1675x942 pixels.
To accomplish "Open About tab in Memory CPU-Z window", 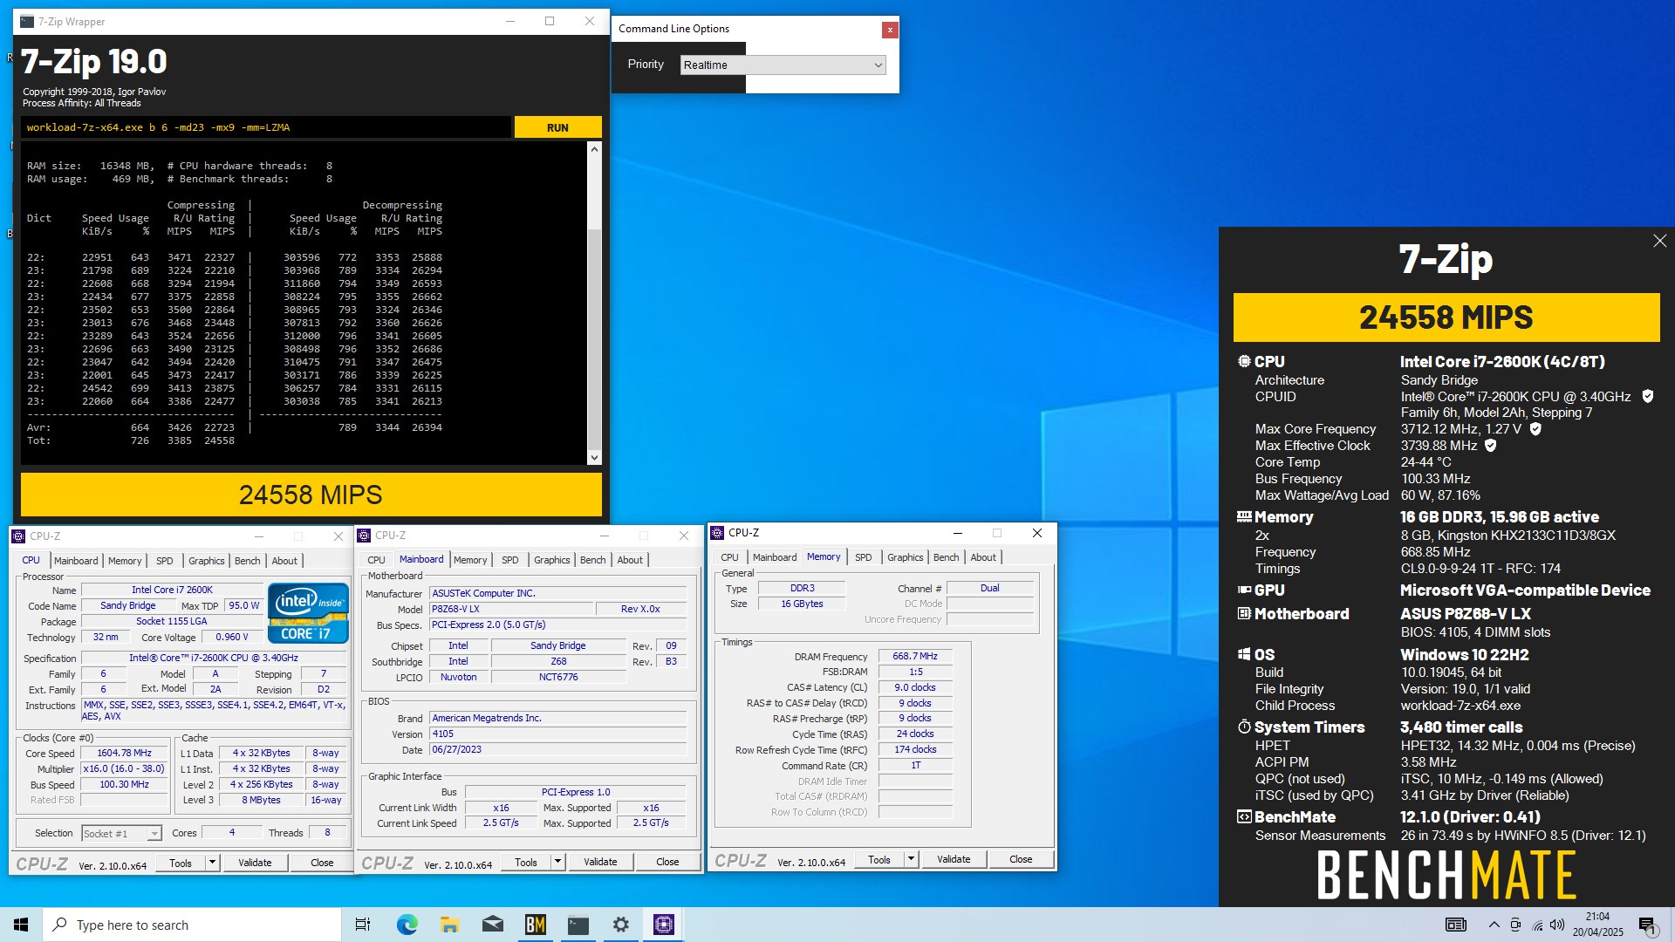I will (x=983, y=557).
